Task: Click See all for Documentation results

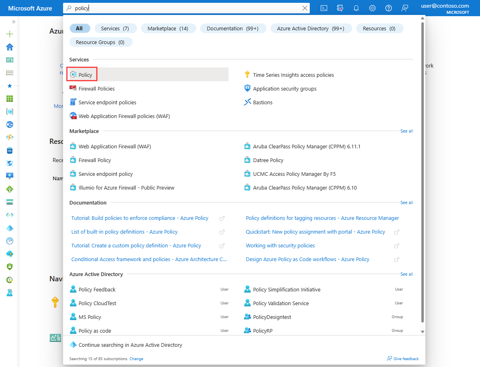Action: pos(406,202)
